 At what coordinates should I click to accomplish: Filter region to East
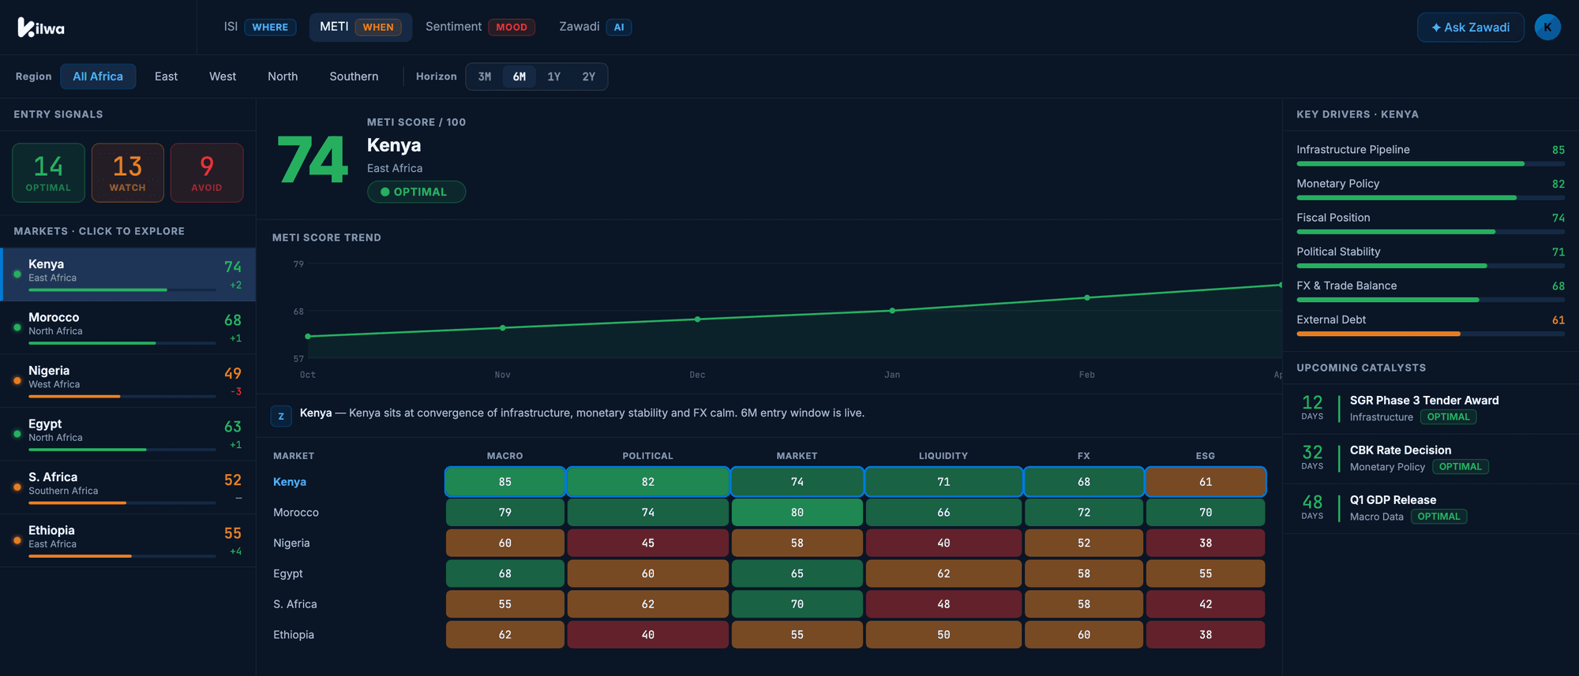tap(166, 77)
